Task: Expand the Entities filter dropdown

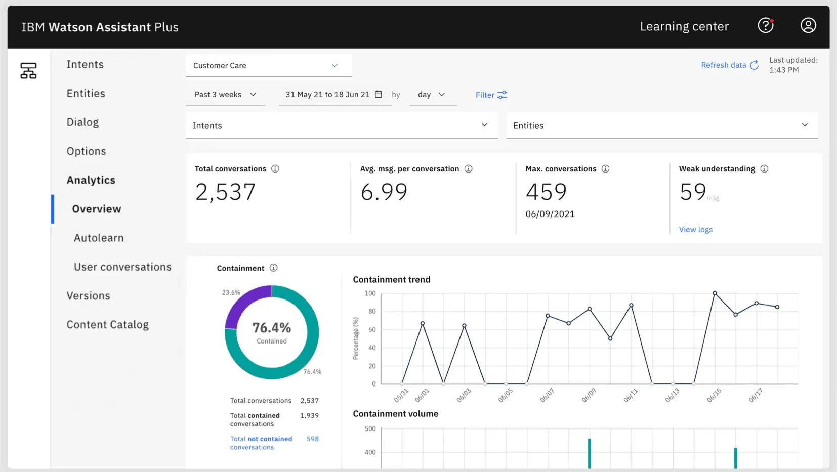Action: tap(662, 125)
